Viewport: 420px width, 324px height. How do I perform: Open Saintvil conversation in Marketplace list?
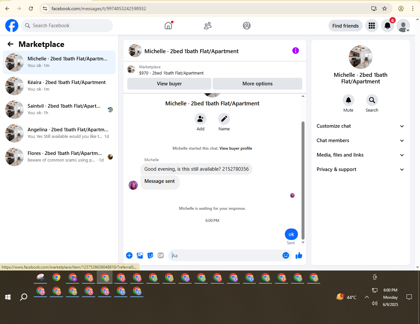click(x=59, y=110)
